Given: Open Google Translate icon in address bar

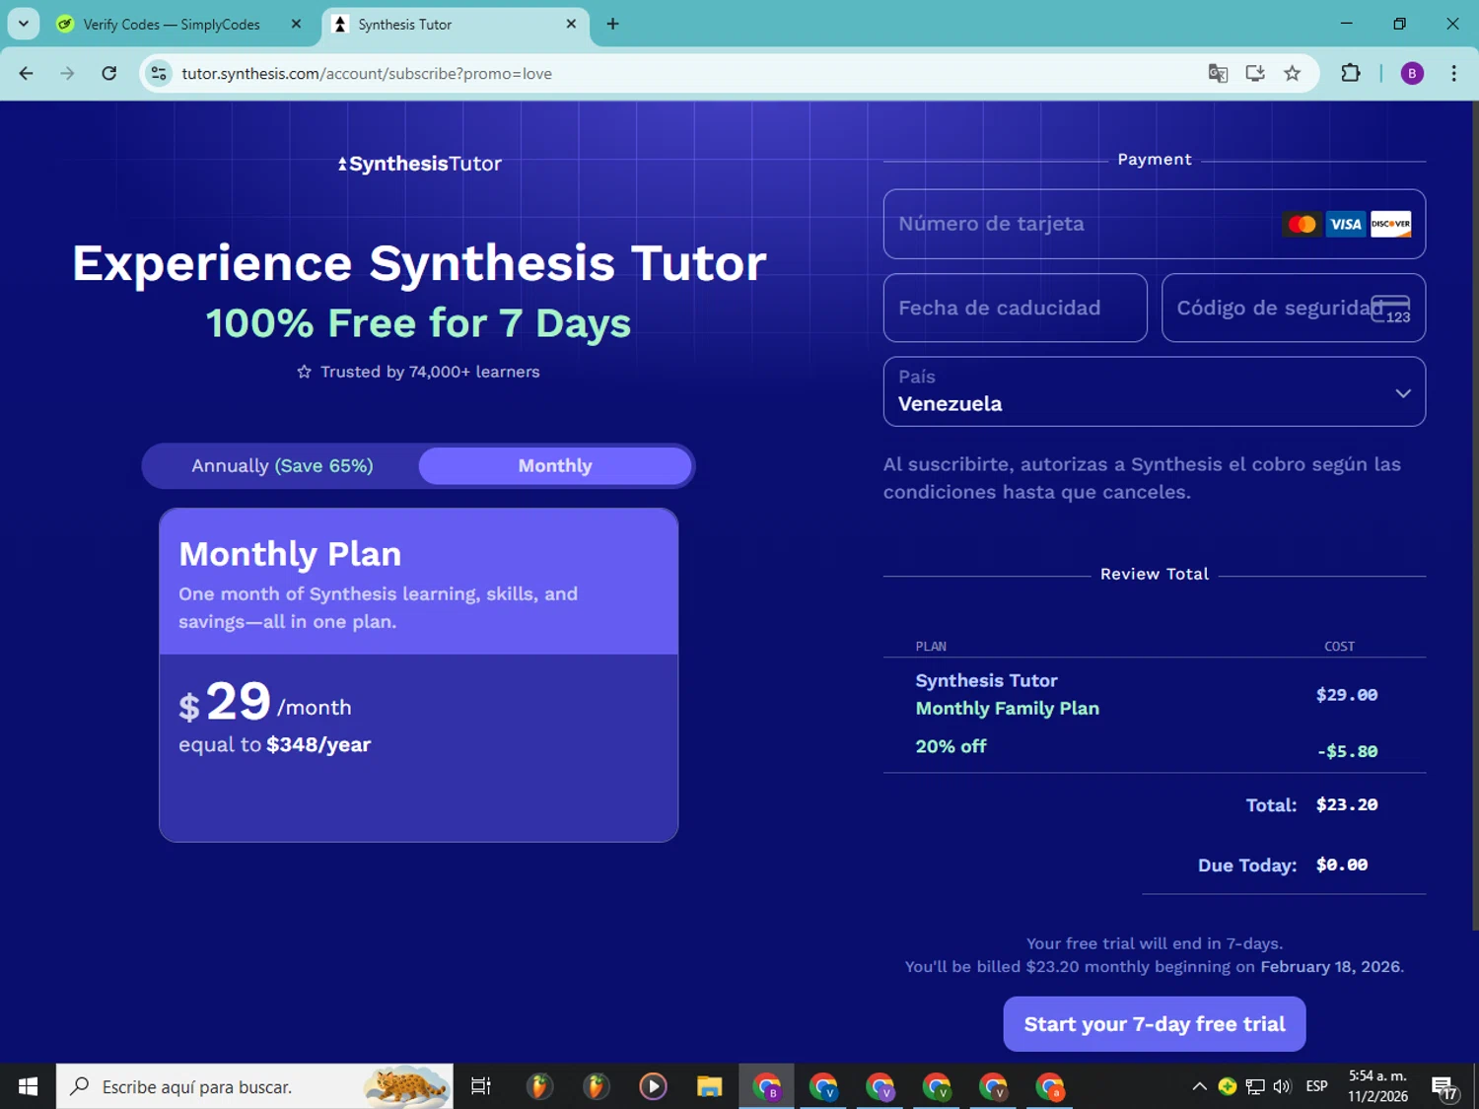Looking at the screenshot, I should pyautogui.click(x=1218, y=73).
